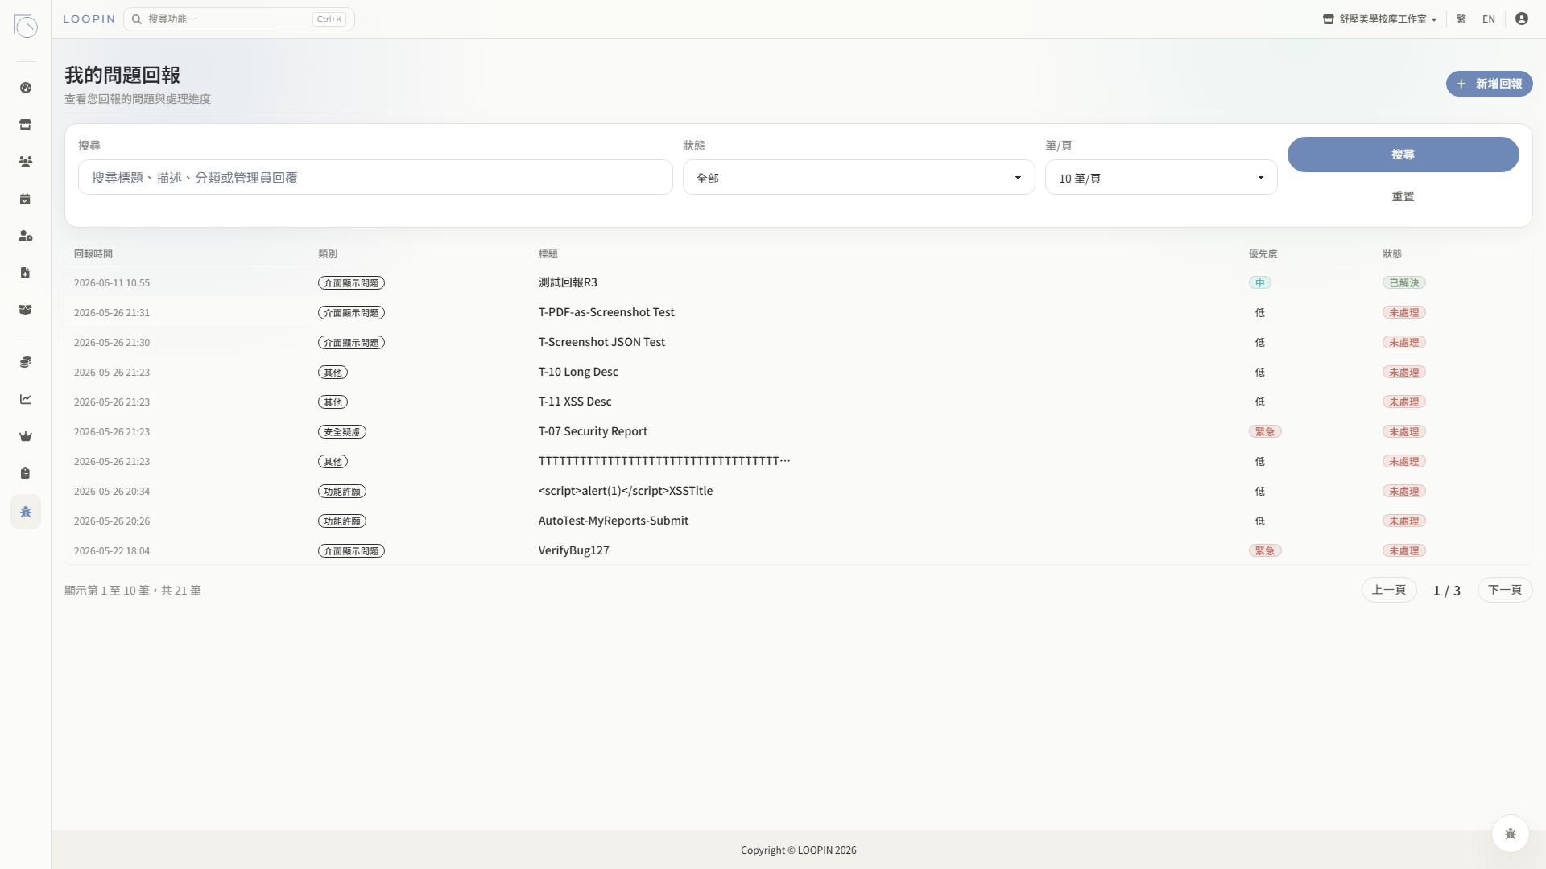Screen dimensions: 1546x869
Task: Click the LOOPIN brand text
Action: [89, 19]
